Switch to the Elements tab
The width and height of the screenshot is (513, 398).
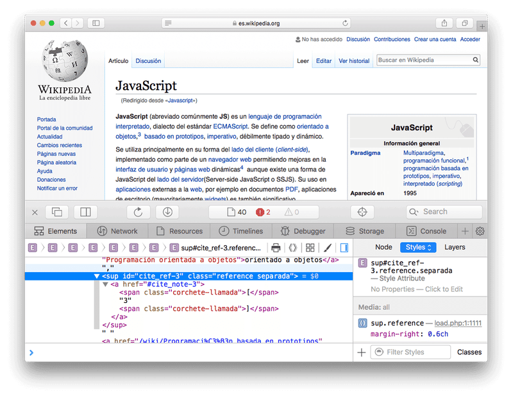[x=56, y=231]
